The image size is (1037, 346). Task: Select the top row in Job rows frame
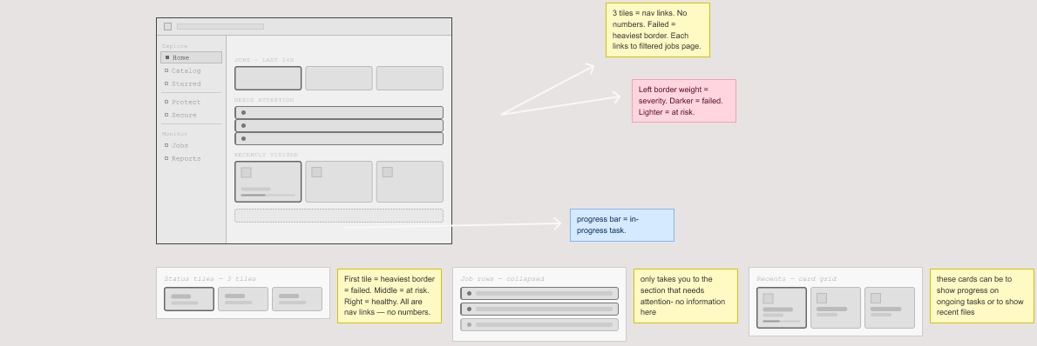coord(539,293)
